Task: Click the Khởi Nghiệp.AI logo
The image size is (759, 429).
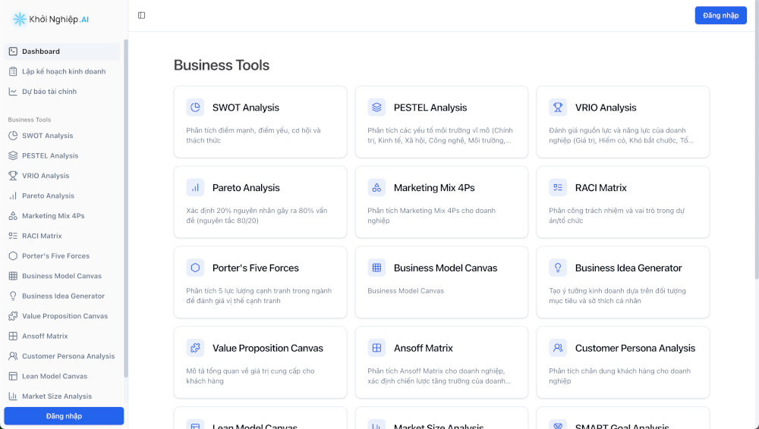Action: coord(51,19)
